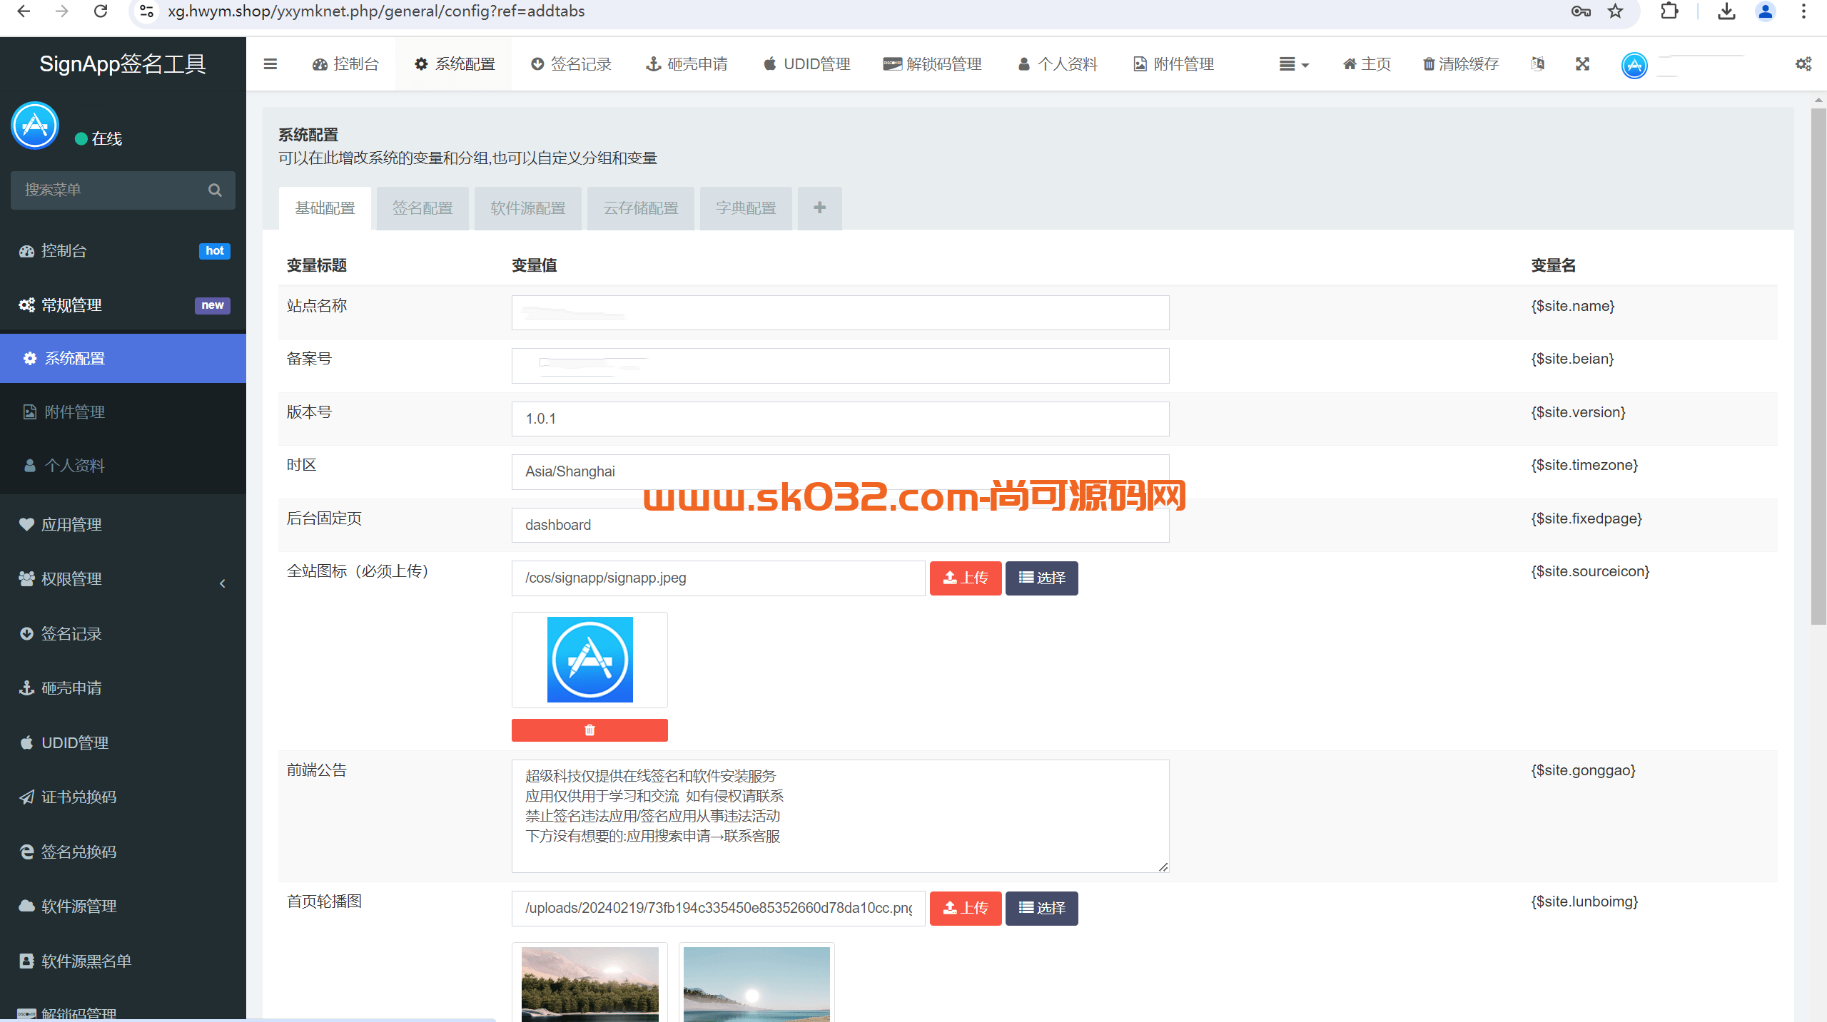Image resolution: width=1827 pixels, height=1022 pixels.
Task: Click the language translate icon
Action: coord(1538,64)
